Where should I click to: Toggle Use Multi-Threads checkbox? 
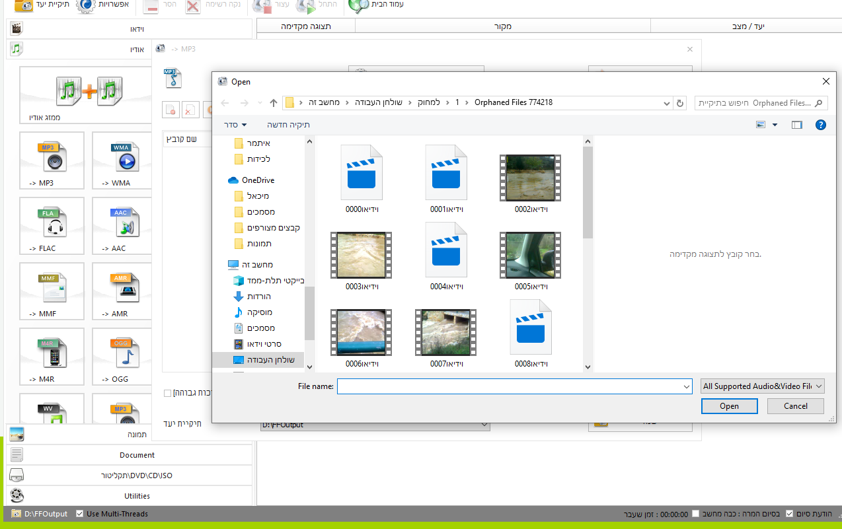80,514
